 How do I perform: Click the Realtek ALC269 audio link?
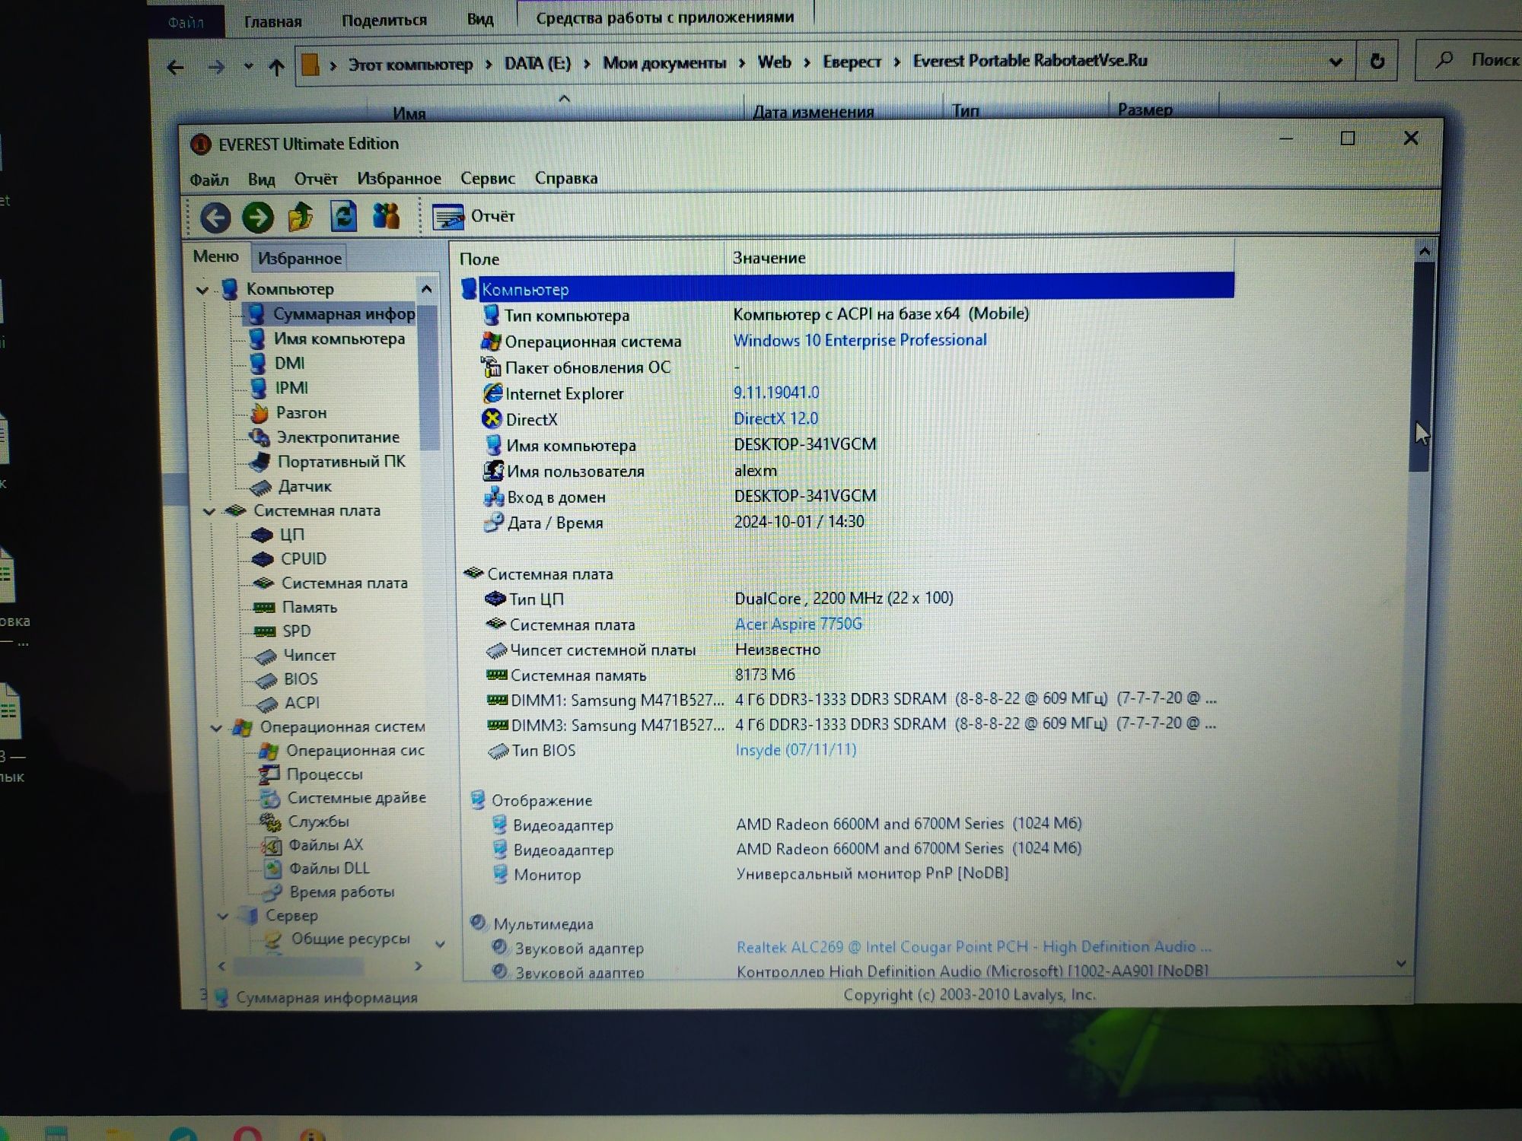(973, 947)
